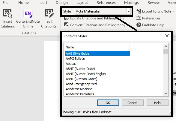Viewport: 176px width, 121px height.
Task: Click the Convert Citations and Bibliography icon
Action: pyautogui.click(x=67, y=25)
